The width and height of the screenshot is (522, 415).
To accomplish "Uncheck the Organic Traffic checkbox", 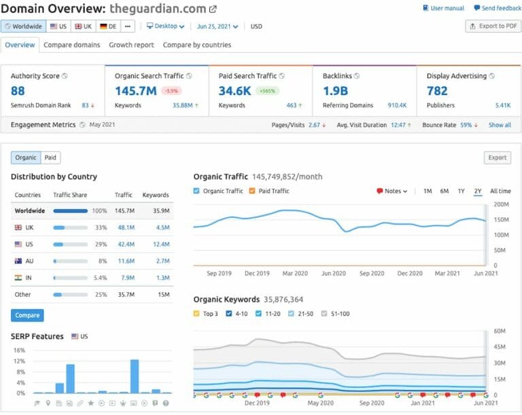I will click(197, 191).
